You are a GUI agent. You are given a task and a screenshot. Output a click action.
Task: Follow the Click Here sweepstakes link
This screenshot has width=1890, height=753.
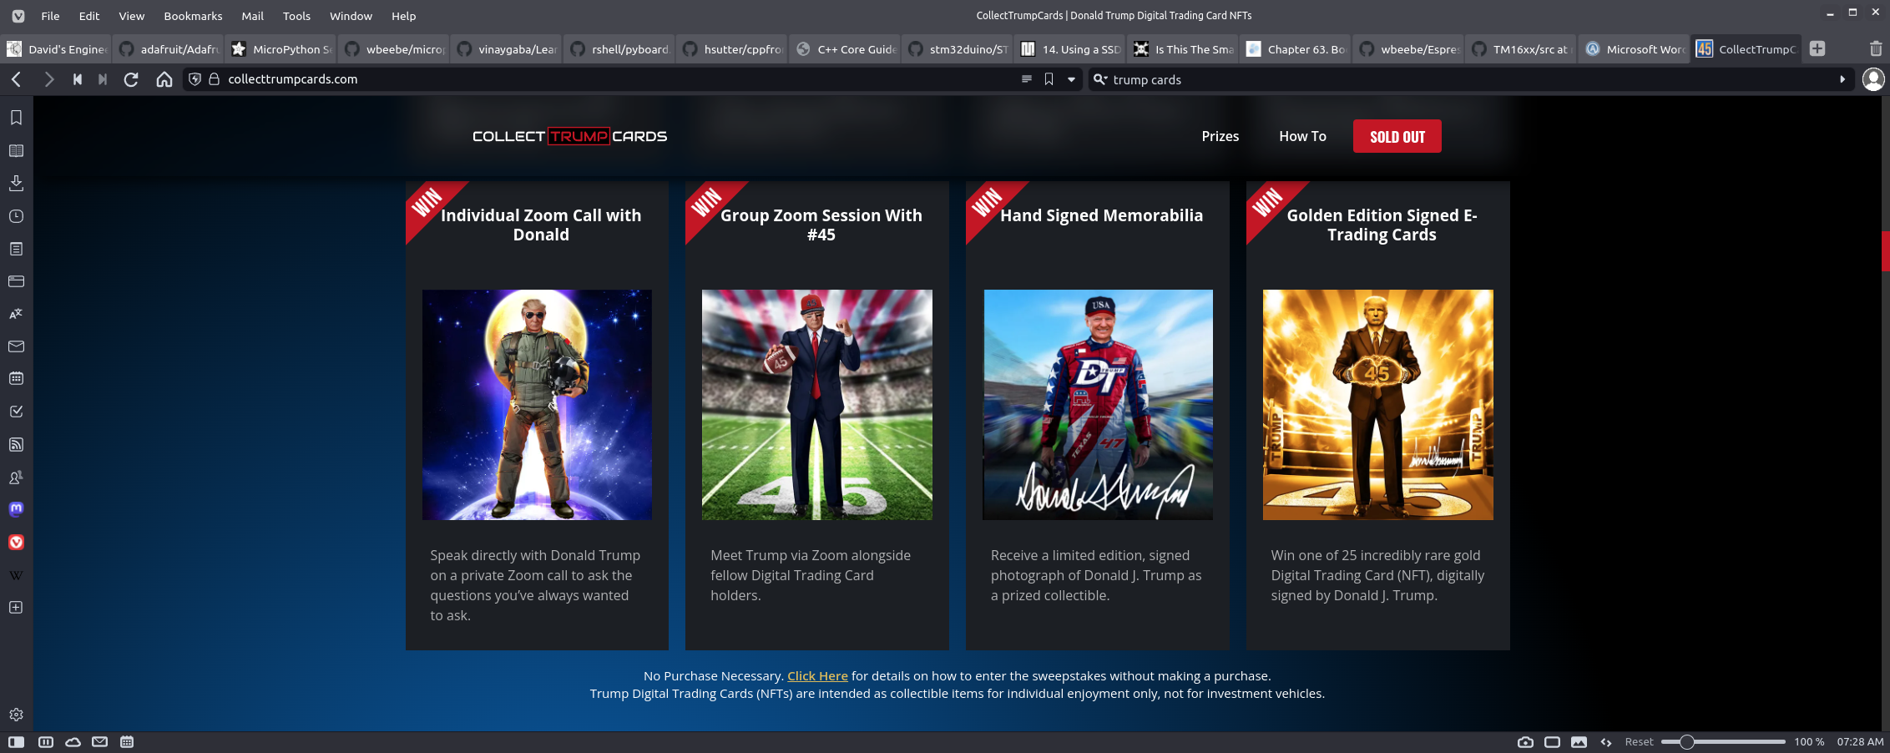point(817,676)
